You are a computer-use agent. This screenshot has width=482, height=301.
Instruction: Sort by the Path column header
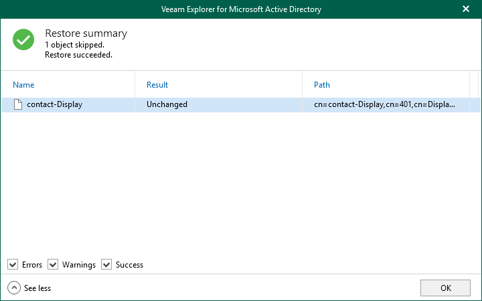[x=322, y=85]
